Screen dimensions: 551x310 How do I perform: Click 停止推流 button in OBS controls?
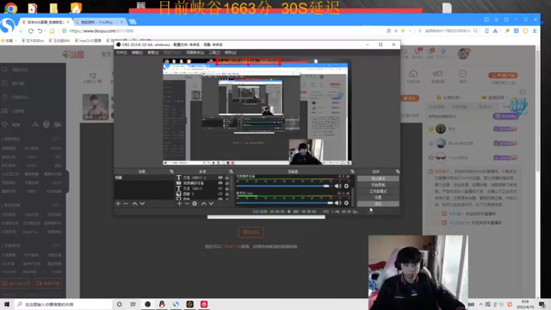(378, 178)
